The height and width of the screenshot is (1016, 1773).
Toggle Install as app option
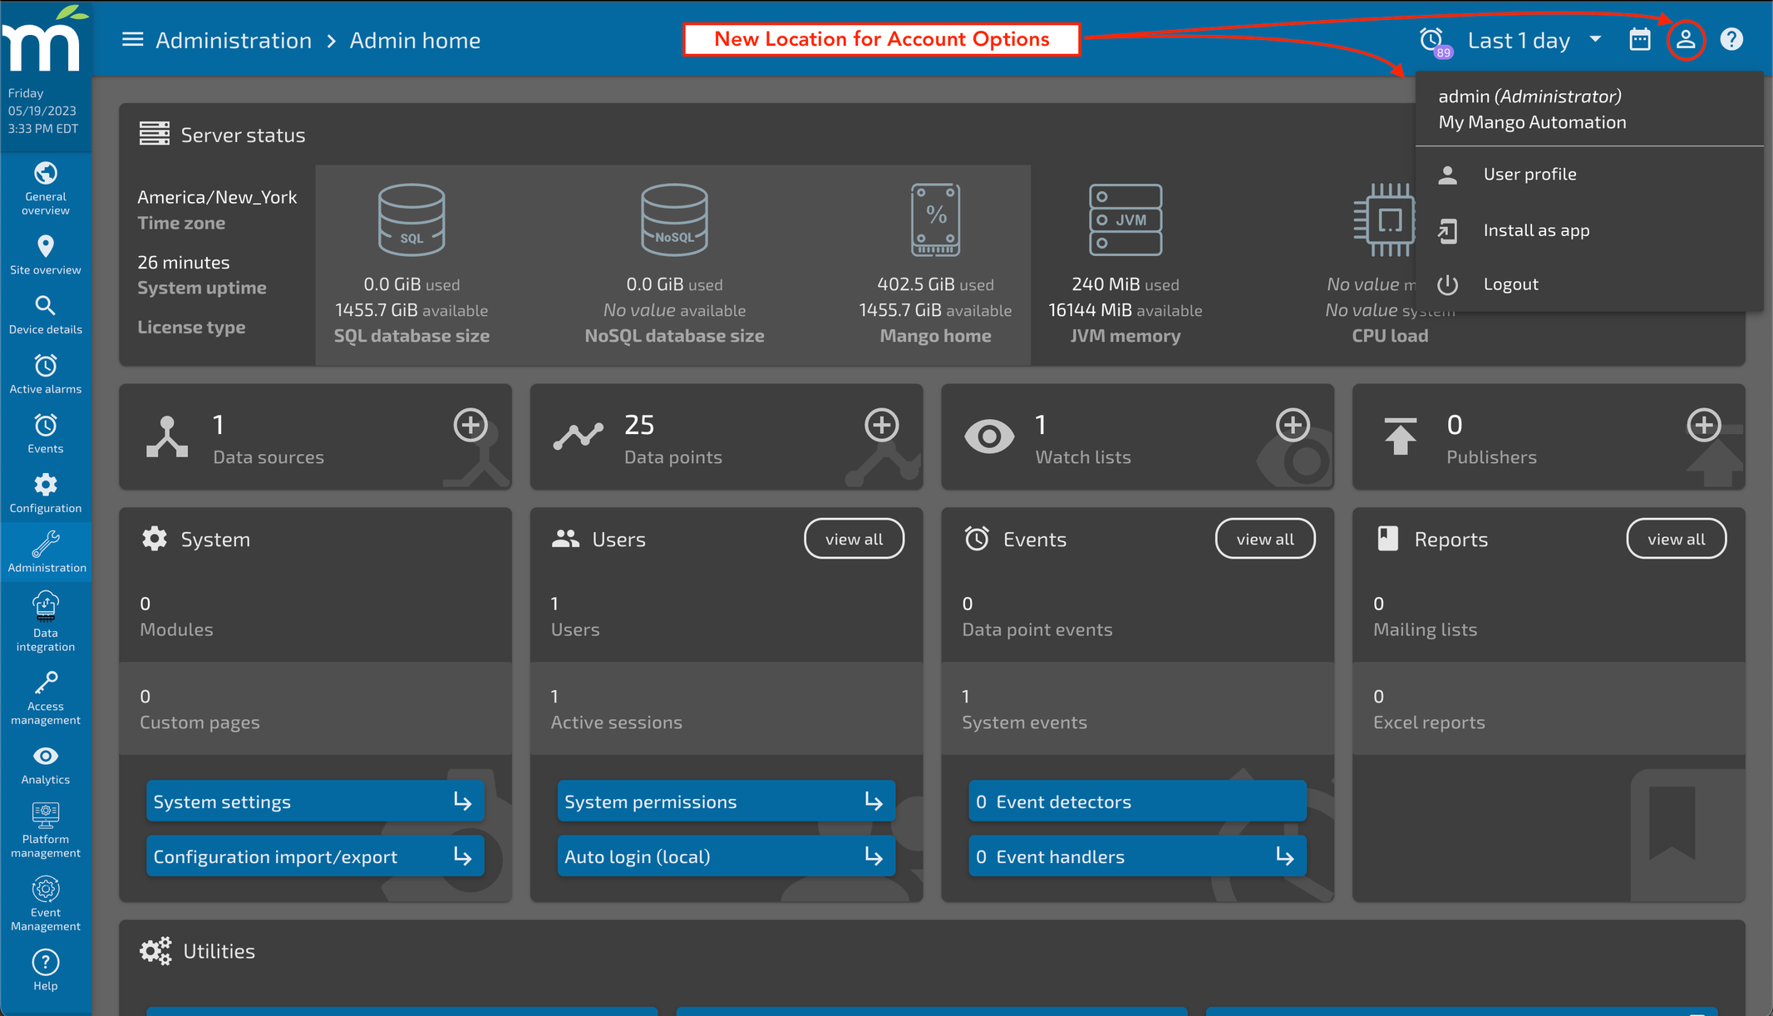click(1535, 228)
